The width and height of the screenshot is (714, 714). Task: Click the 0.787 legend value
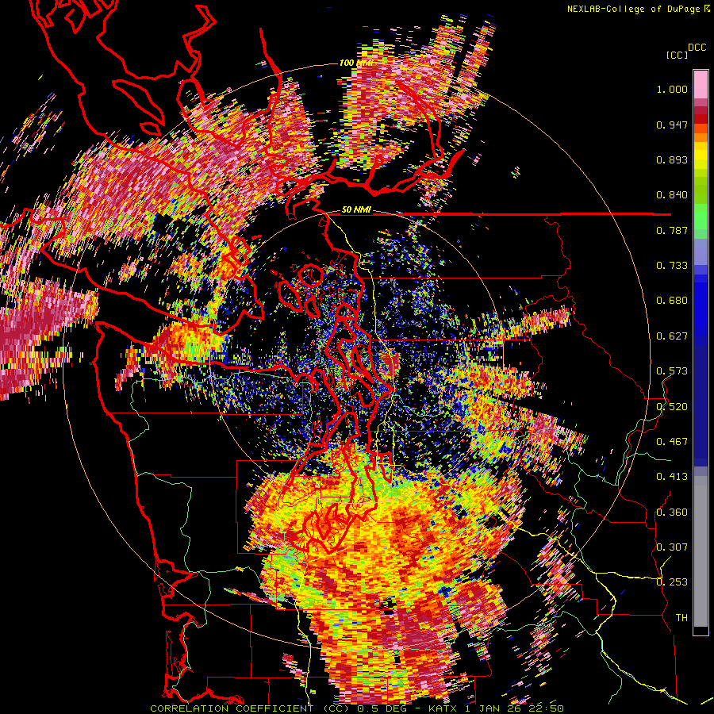tap(672, 230)
